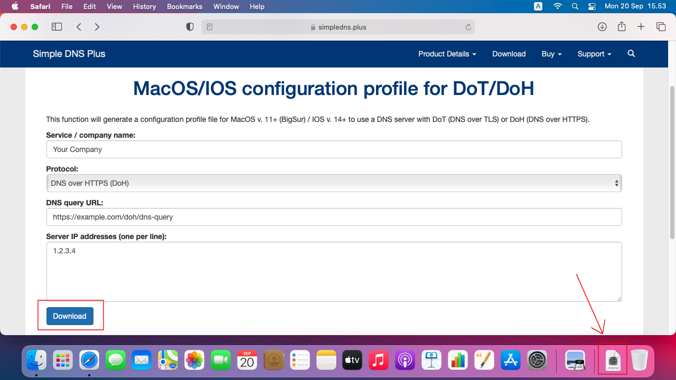Screen dimensions: 676x380
Task: Click the privacy shield icon
Action: point(190,27)
